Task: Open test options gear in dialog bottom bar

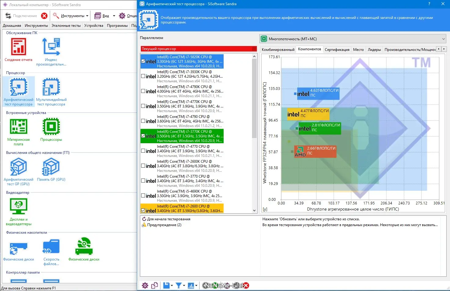Action: click(145, 286)
